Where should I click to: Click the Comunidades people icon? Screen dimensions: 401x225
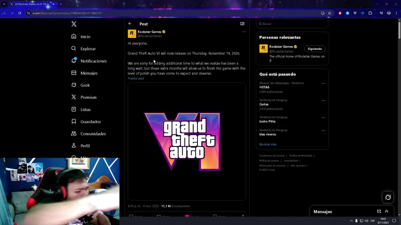click(74, 133)
